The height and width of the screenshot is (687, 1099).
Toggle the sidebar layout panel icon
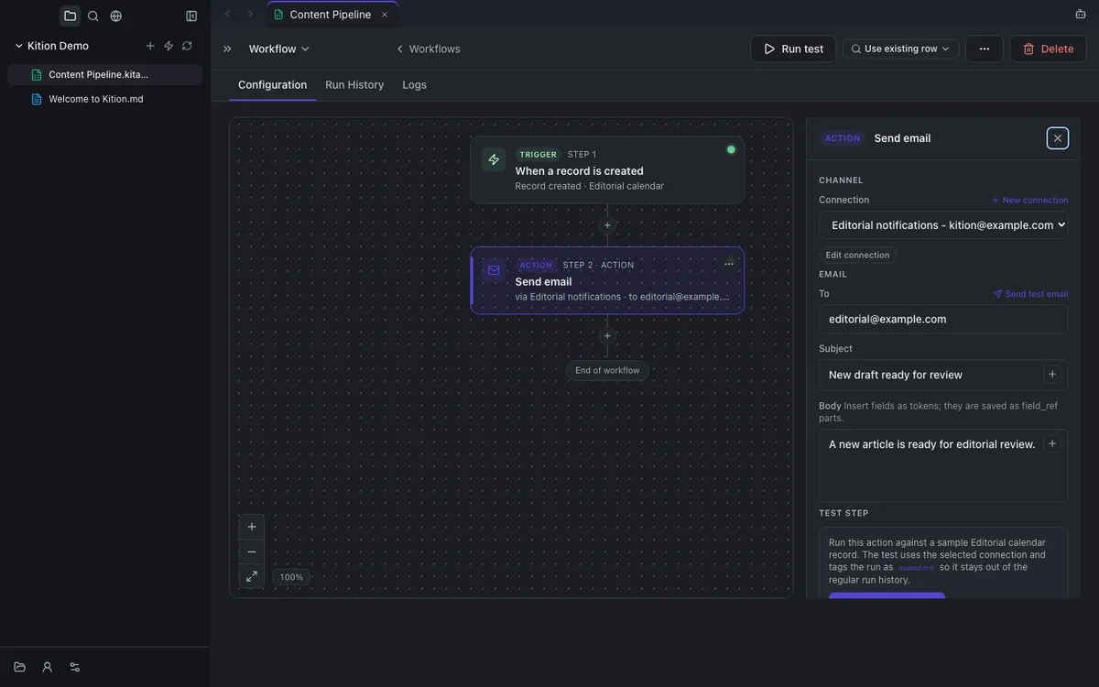pos(191,16)
